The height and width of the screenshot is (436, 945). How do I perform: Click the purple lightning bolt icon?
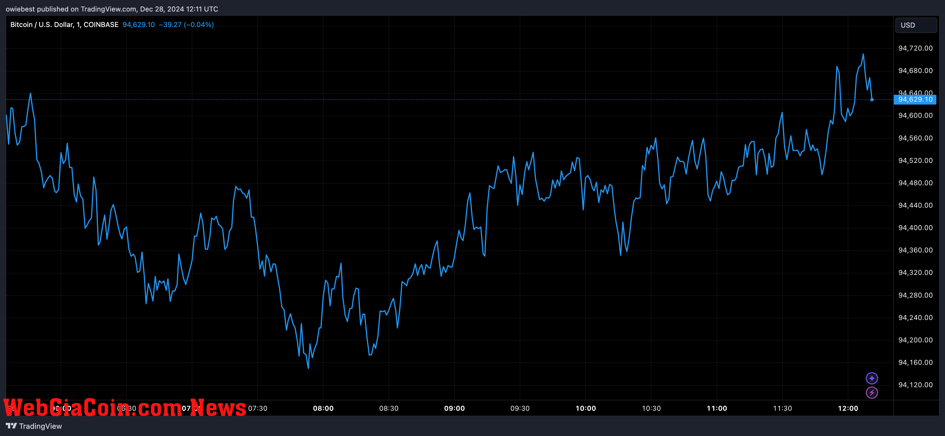(x=872, y=392)
